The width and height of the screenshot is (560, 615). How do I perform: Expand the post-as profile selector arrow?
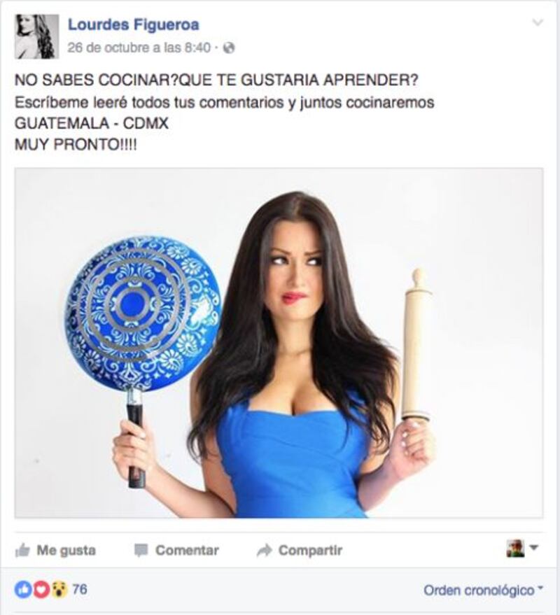click(533, 546)
